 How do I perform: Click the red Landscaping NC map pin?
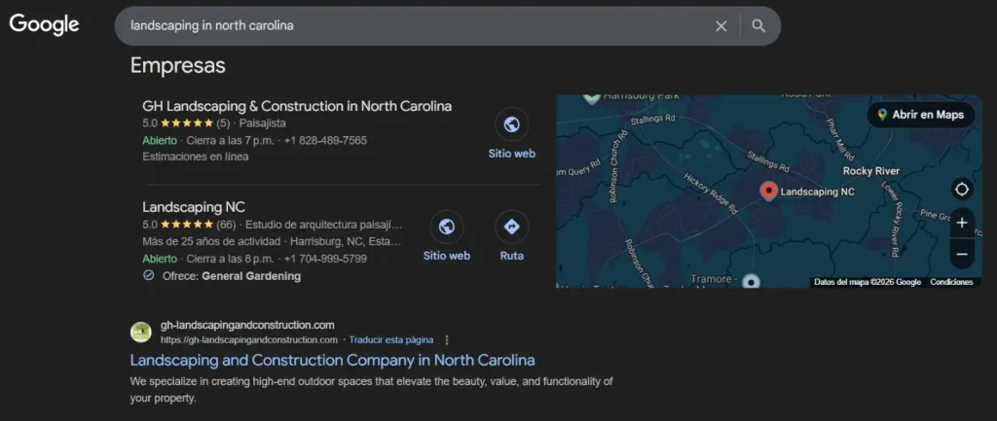[x=769, y=191]
